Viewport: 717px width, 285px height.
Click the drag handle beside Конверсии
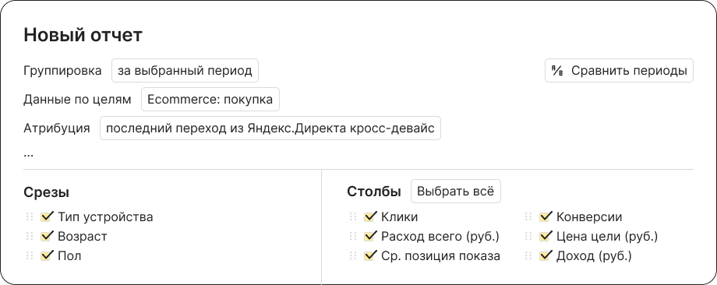pos(528,216)
